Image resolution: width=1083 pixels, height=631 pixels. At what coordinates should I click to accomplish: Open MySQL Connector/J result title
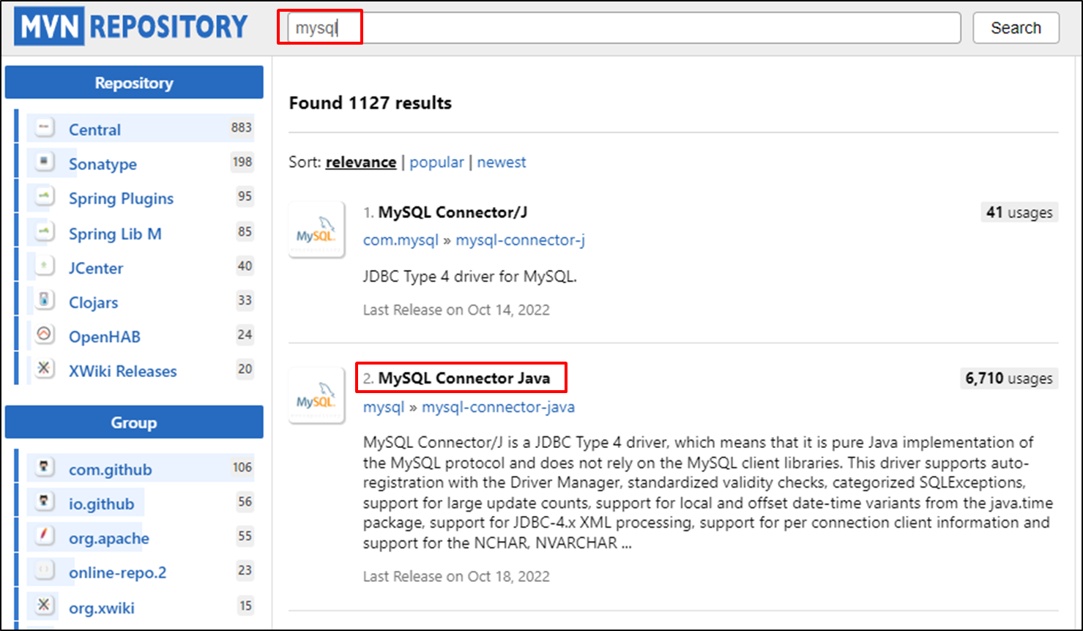pyautogui.click(x=453, y=212)
